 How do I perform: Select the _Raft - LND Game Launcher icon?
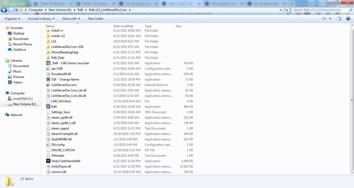coord(48,63)
